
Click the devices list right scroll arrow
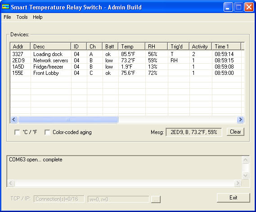click(240, 120)
